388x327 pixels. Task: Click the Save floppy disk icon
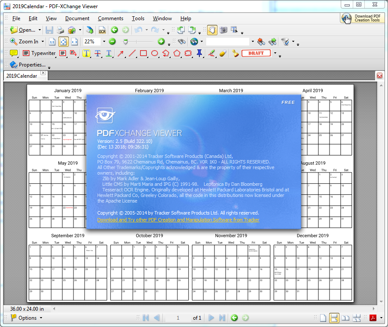pos(49,30)
